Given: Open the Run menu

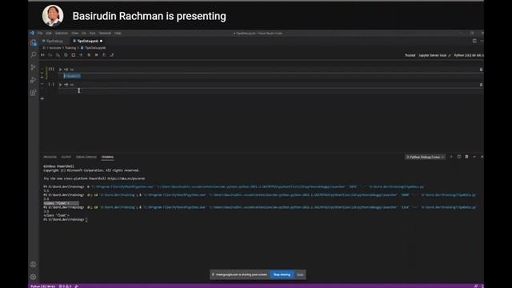Looking at the screenshot, I should coord(93,34).
